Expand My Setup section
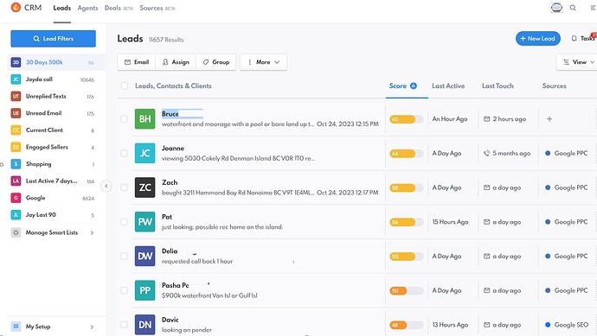The image size is (597, 336). [x=54, y=326]
